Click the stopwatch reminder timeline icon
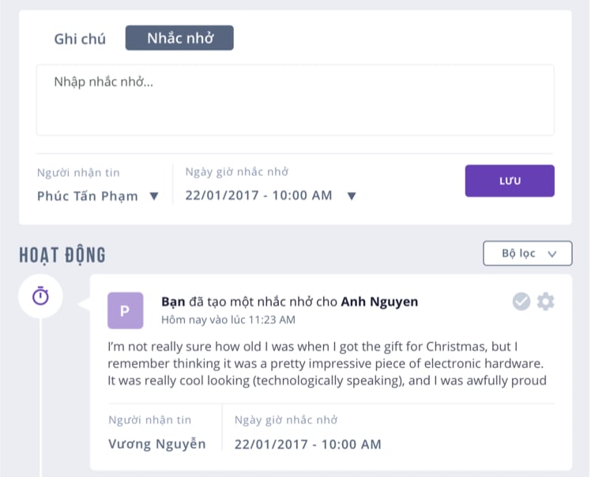 pyautogui.click(x=40, y=296)
